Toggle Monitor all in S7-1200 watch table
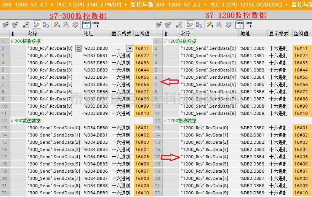This screenshot has height=197, width=312. (240, 25)
